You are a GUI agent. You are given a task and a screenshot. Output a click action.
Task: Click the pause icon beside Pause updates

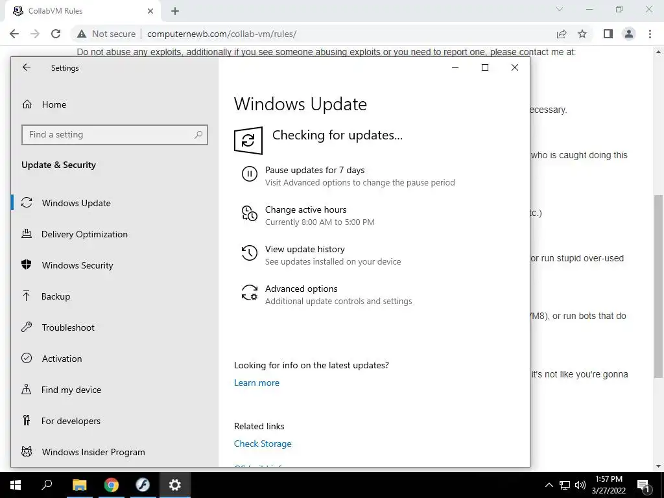coord(250,174)
